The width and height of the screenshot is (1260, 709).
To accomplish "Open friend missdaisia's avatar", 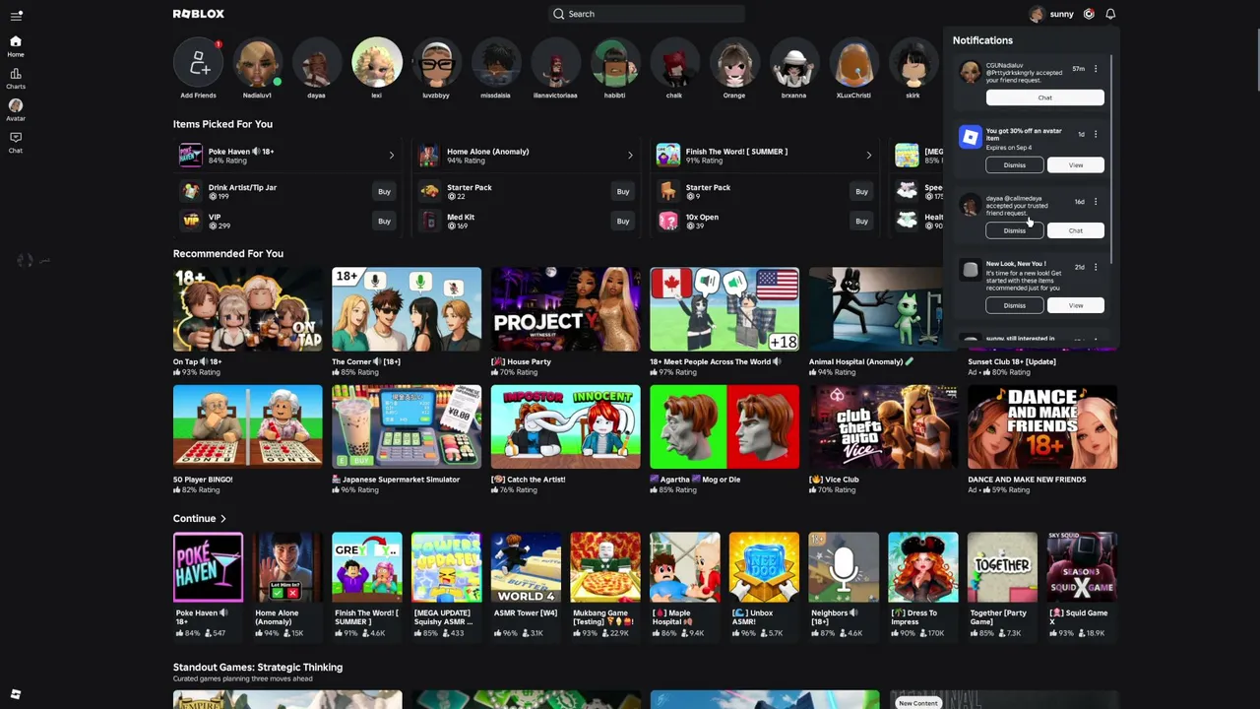I will tap(495, 64).
